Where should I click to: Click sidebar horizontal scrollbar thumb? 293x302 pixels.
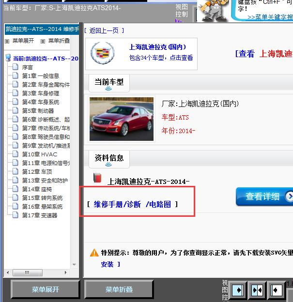(x=28, y=272)
